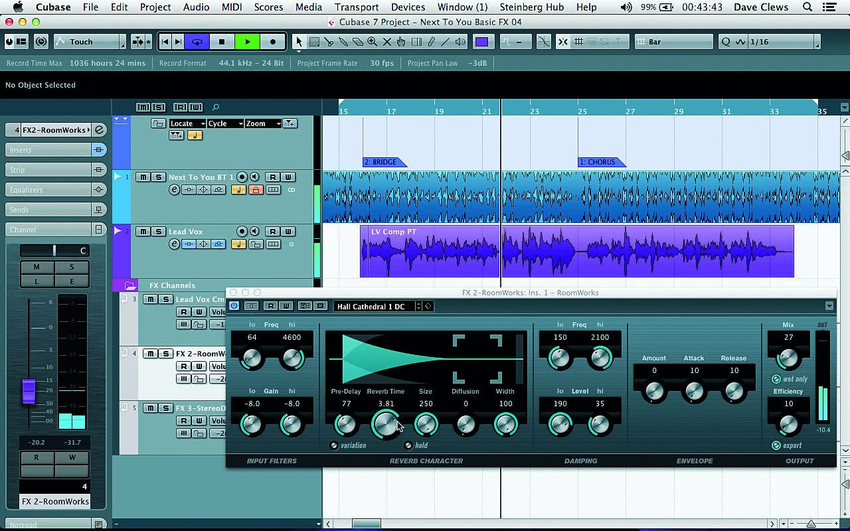
Task: Open the Grid Type Bar dropdown
Action: (673, 42)
